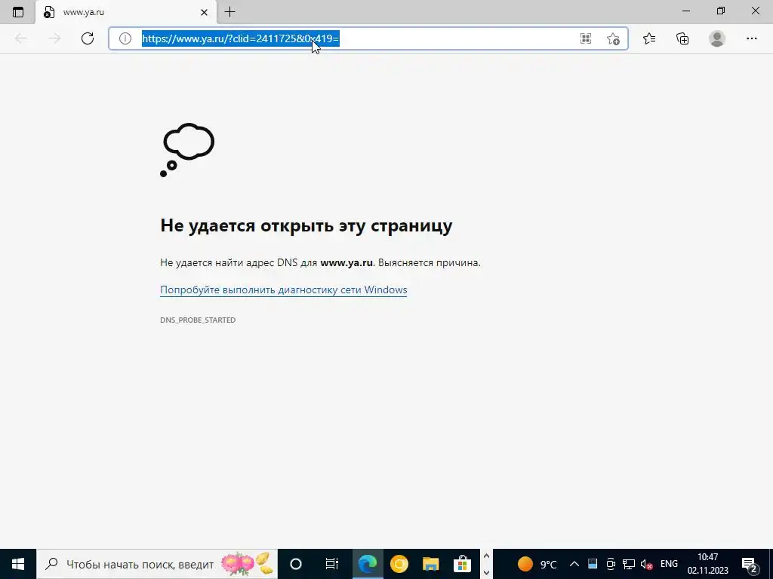Open Cortana from taskbar
This screenshot has width=773, height=579.
click(296, 564)
